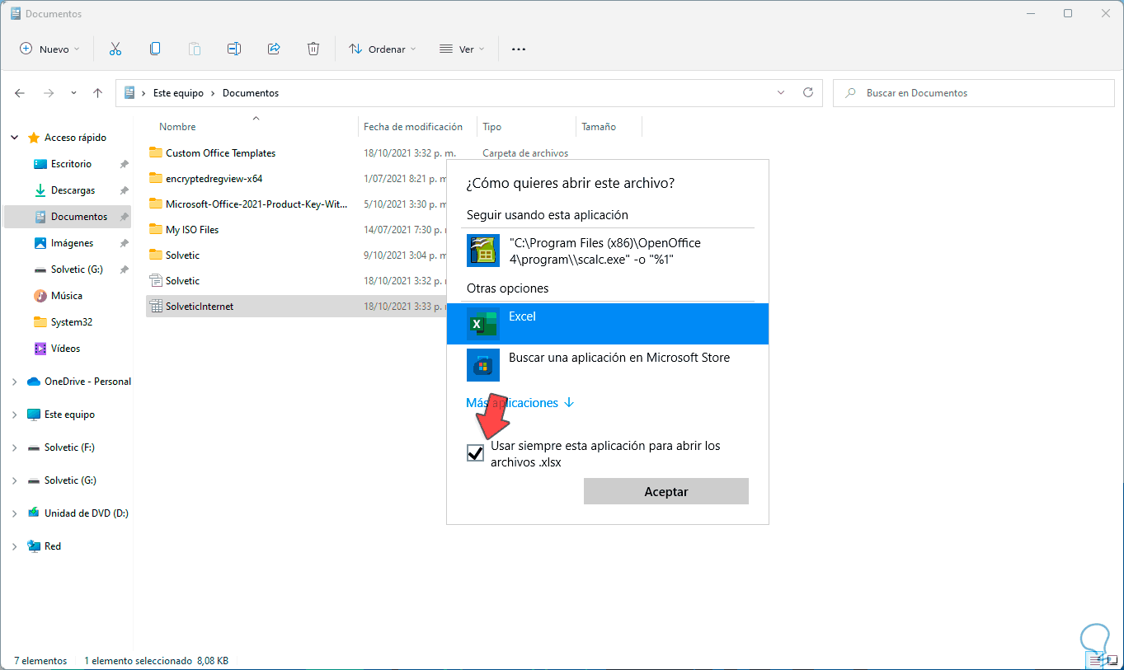
Task: Click the Custom Office Templates folder icon
Action: pos(155,153)
